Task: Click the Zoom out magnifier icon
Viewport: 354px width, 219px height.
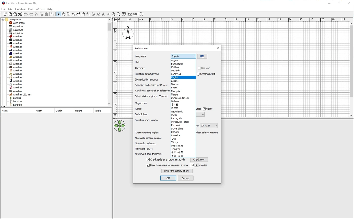Action: pyautogui.click(x=118, y=14)
